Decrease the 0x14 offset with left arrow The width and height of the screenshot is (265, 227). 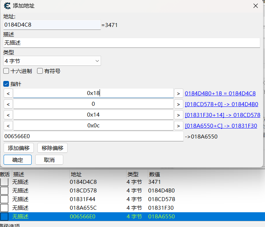pyautogui.click(x=8, y=115)
